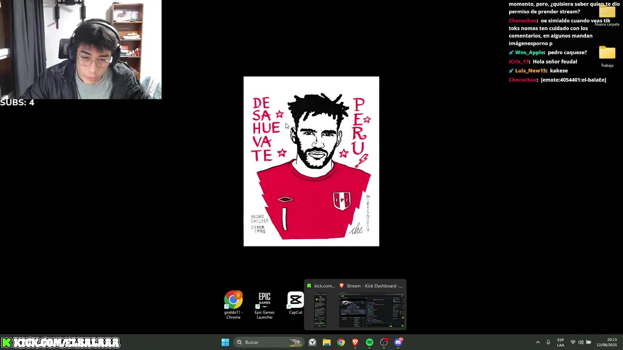Image resolution: width=623 pixels, height=350 pixels.
Task: Click giraldo11 - Chrome desktop shortcut
Action: coord(233,305)
